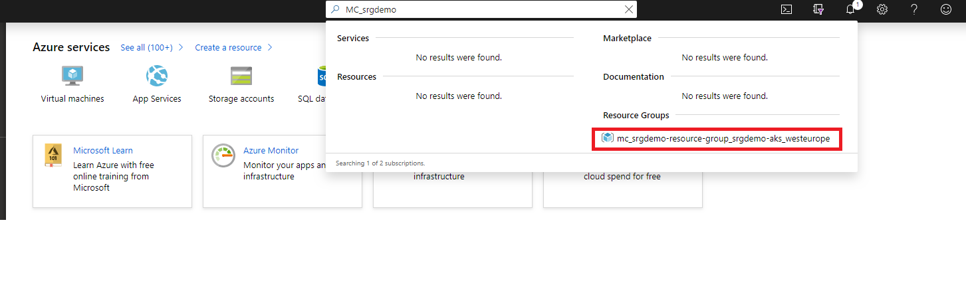Click the resource group cube icon
Screen dimensions: 966x283
(x=607, y=138)
